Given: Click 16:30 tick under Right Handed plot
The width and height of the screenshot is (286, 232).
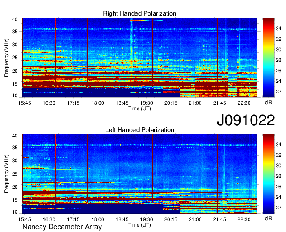Looking at the screenshot, I should (49, 103).
